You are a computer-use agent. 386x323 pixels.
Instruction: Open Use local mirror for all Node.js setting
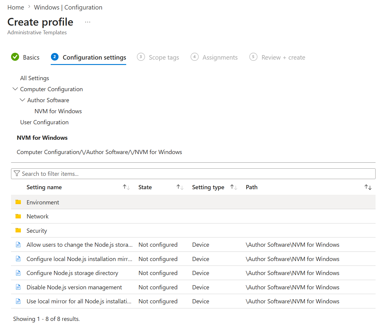tap(79, 301)
